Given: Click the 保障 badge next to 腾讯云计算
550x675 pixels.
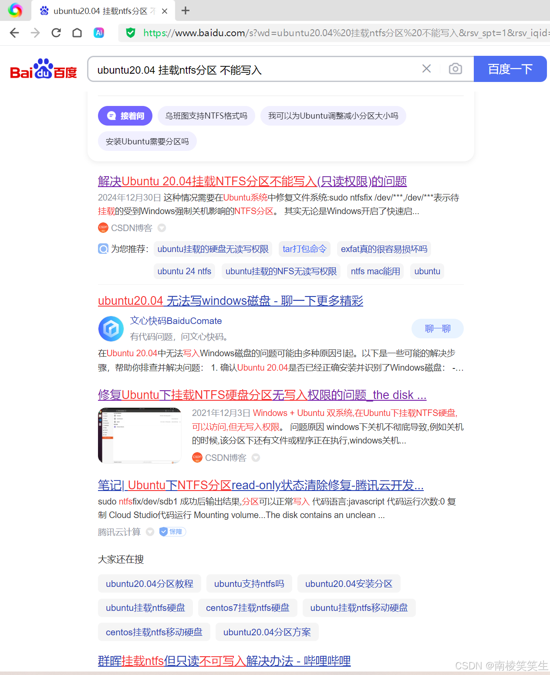Looking at the screenshot, I should tap(173, 532).
